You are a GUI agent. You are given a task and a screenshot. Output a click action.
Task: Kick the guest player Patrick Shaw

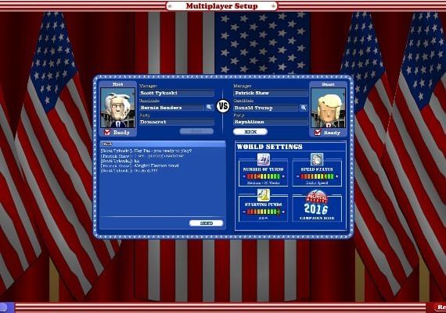pyautogui.click(x=250, y=132)
